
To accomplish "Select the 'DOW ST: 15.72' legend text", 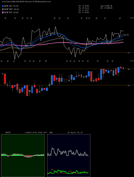I will (11, 6).
